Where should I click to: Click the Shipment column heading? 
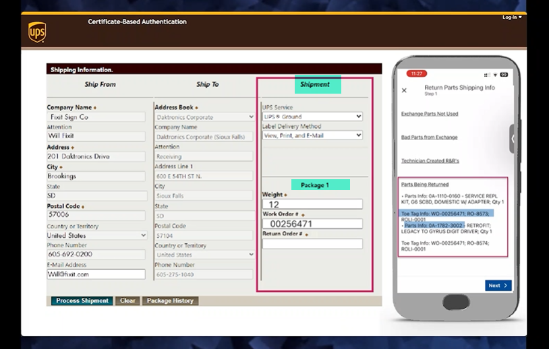coord(315,84)
